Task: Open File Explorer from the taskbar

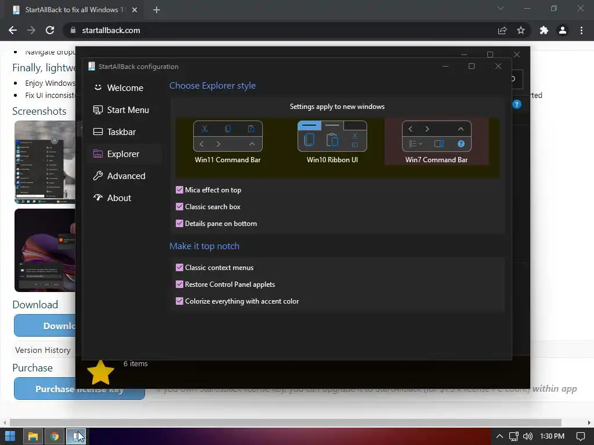Action: click(33, 436)
